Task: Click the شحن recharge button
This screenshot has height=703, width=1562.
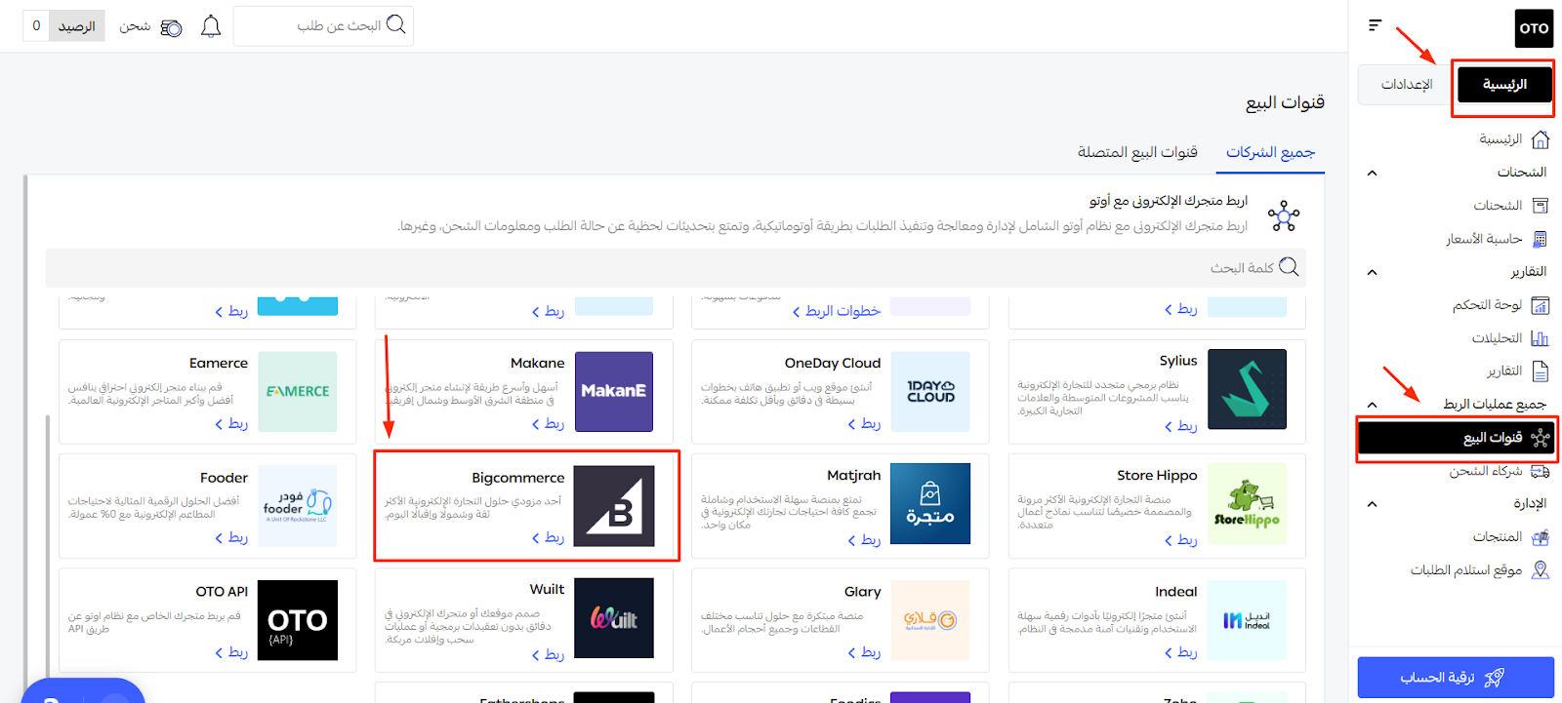Action: 151,26
